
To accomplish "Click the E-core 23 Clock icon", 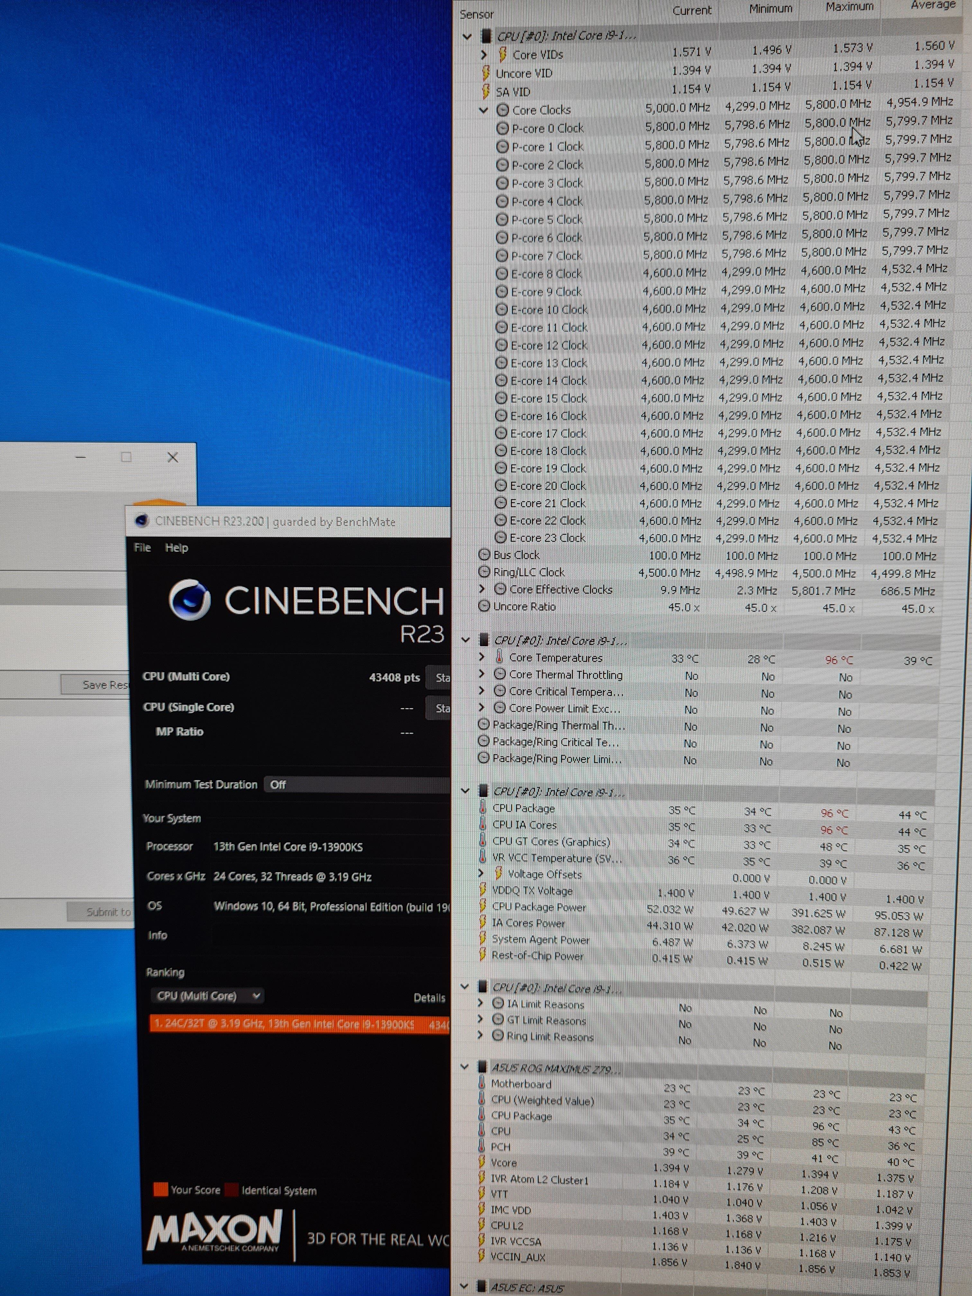I will 500,537.
